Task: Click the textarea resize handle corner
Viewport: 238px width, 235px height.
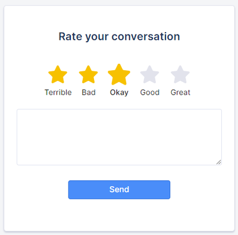Action: pos(218,162)
